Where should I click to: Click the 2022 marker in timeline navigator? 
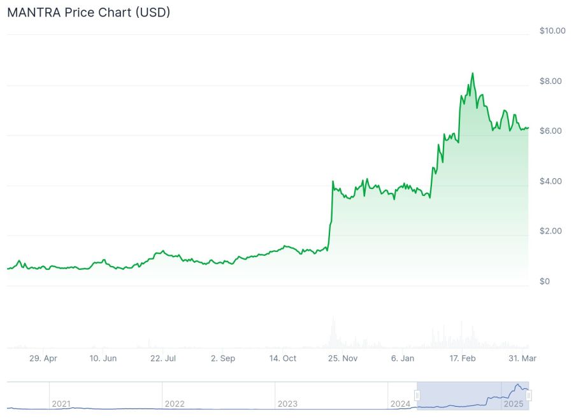click(x=175, y=404)
